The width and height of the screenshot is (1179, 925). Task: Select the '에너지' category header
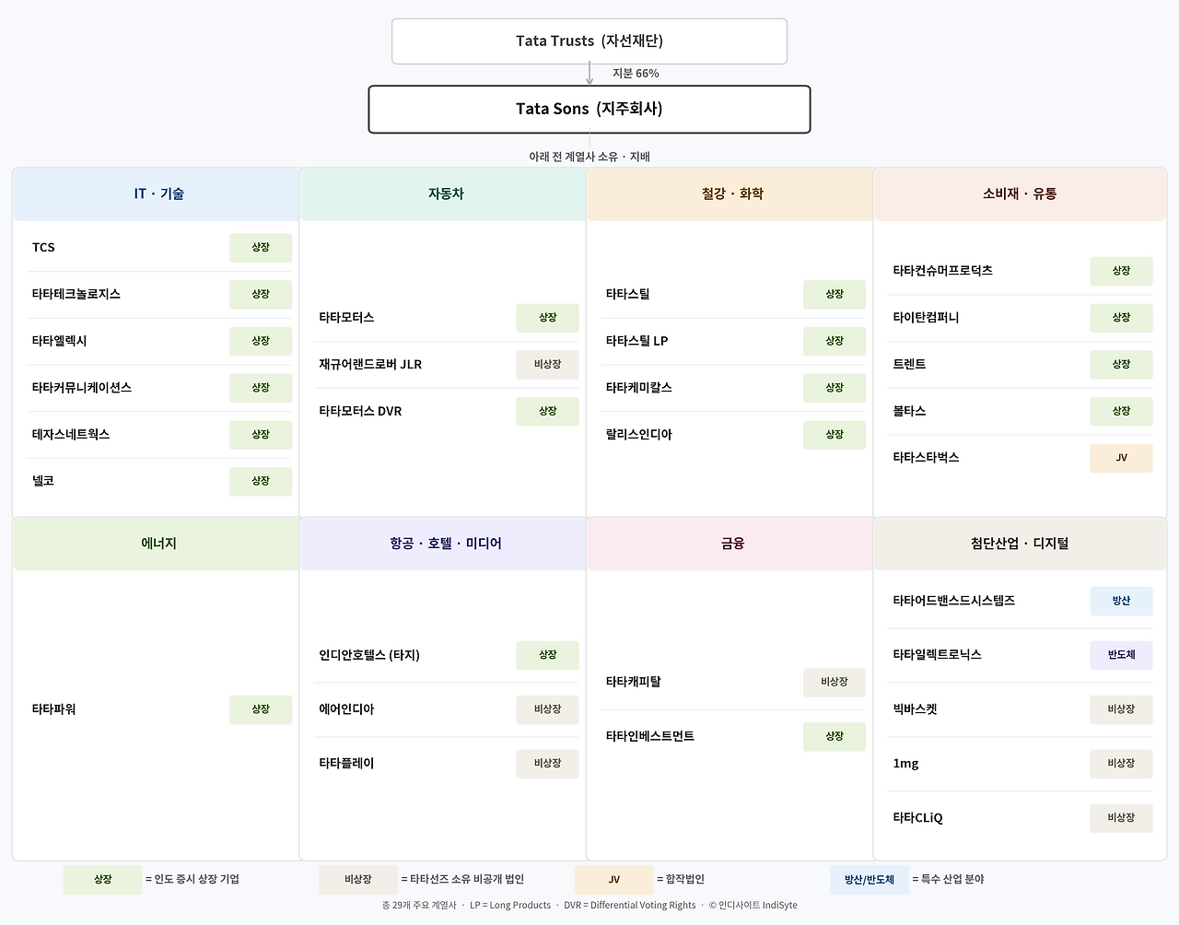[156, 544]
